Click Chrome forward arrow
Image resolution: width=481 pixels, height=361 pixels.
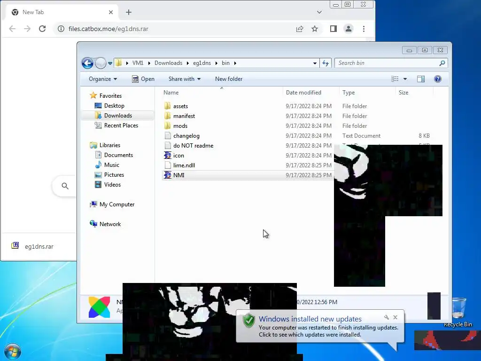(x=27, y=29)
